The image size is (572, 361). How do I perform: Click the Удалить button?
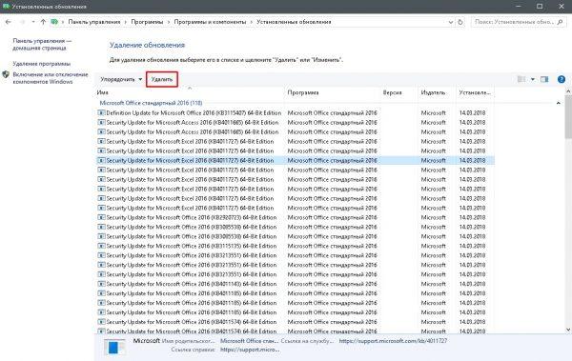pyautogui.click(x=162, y=79)
